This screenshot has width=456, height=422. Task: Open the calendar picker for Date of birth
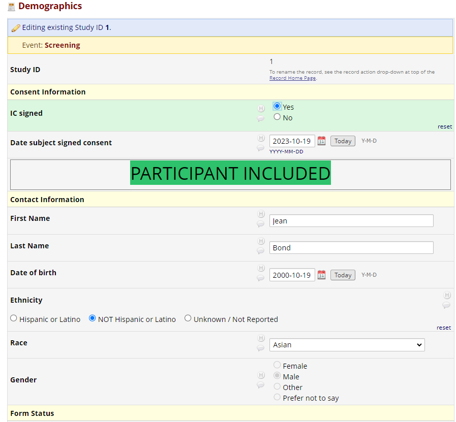pyautogui.click(x=321, y=275)
